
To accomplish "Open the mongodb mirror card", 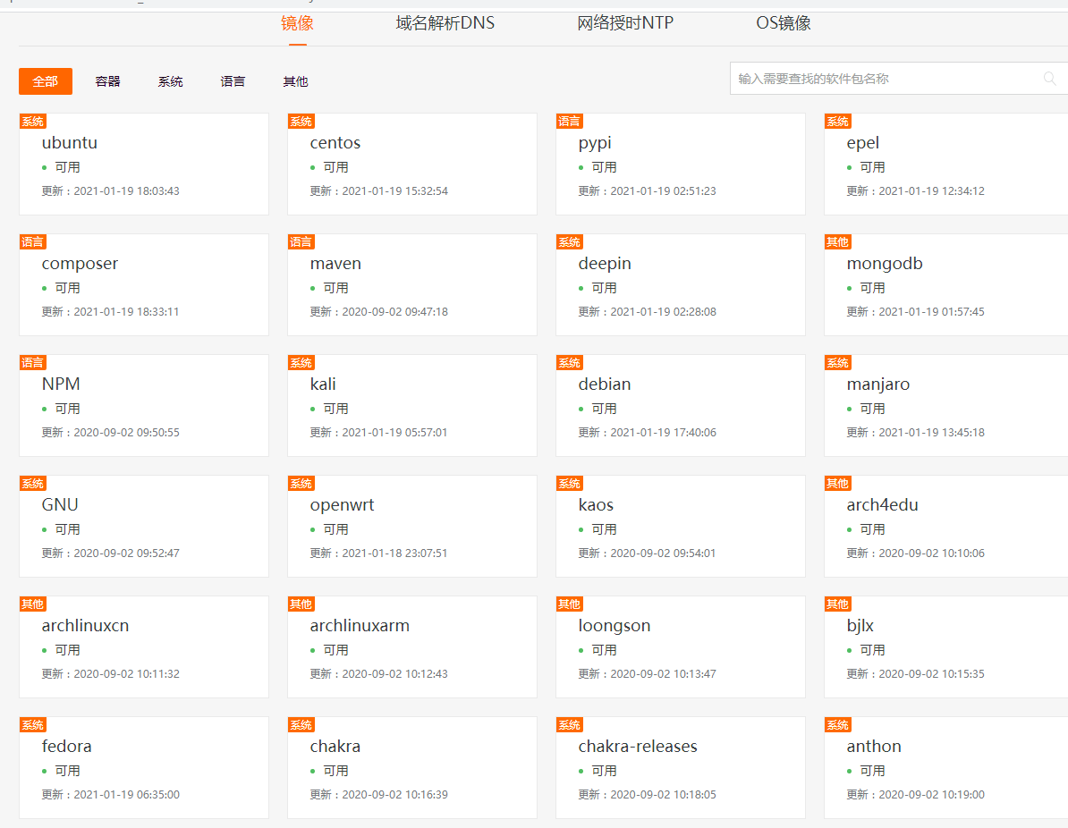I will click(946, 284).
